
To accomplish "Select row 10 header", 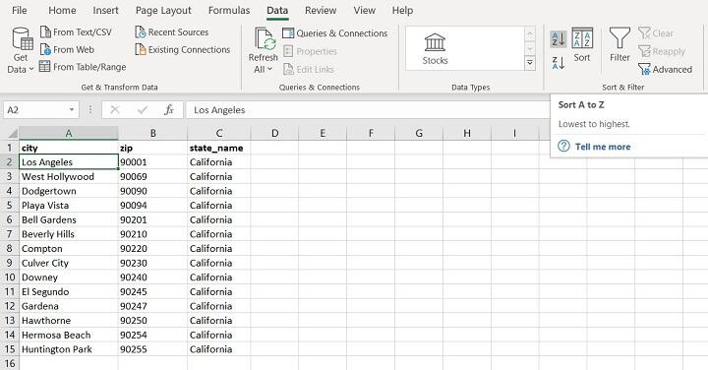I will tap(10, 277).
